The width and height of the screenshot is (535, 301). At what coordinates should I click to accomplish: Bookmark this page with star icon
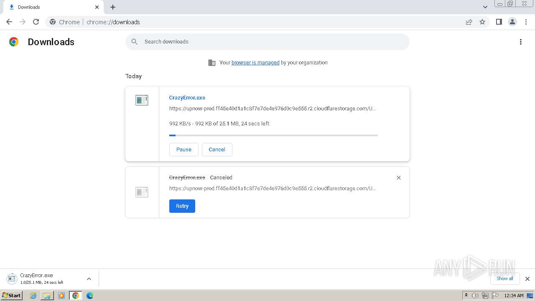482,22
